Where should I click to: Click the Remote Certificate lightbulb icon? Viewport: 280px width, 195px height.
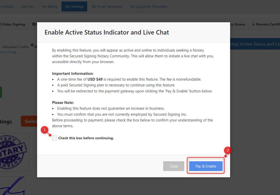pos(253,24)
